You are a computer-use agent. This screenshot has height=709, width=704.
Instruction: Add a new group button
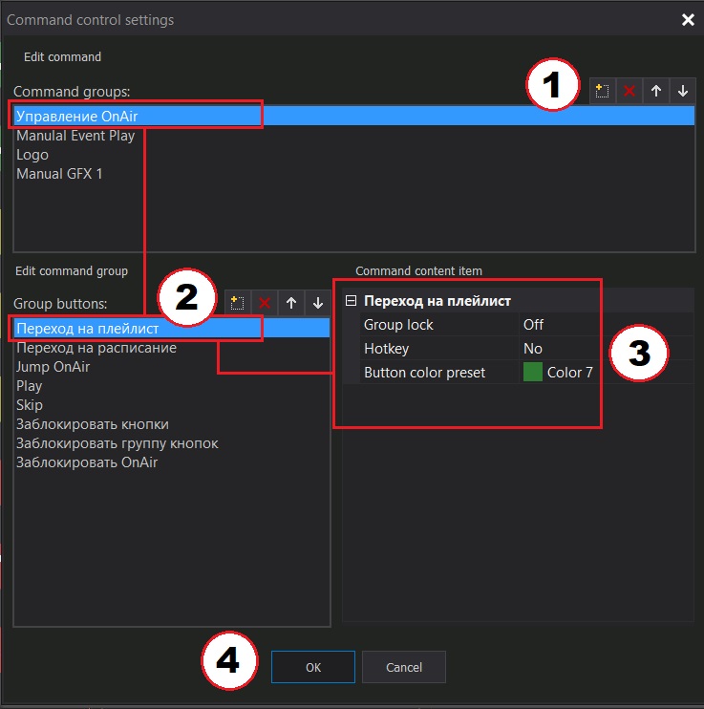pos(238,303)
